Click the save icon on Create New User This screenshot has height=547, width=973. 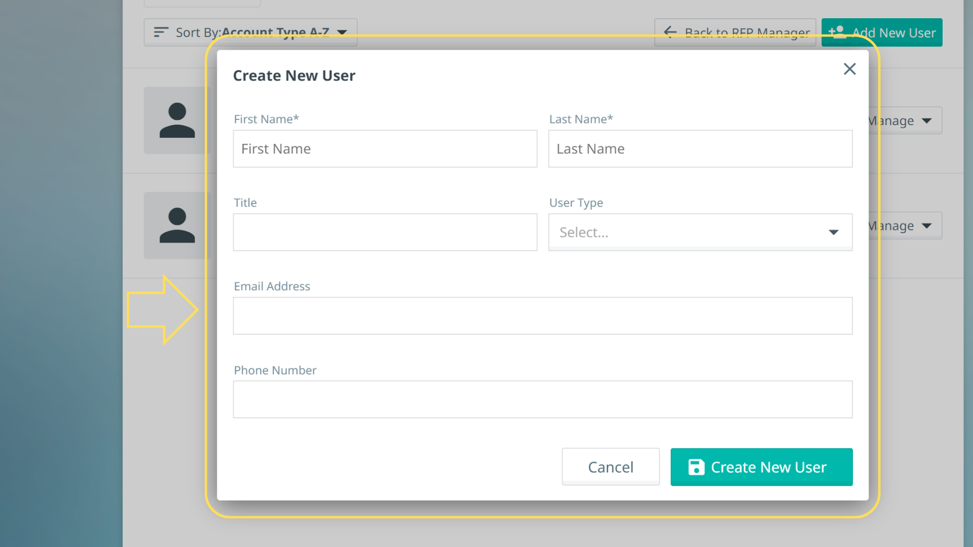pyautogui.click(x=696, y=467)
